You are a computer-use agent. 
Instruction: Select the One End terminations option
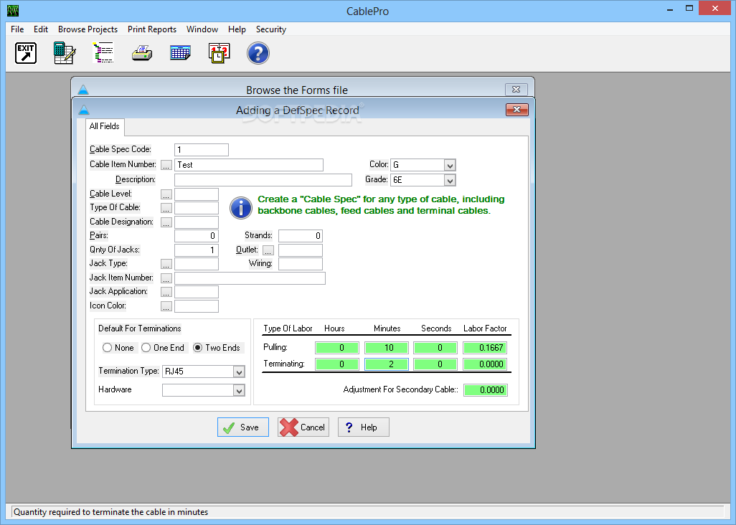point(146,348)
